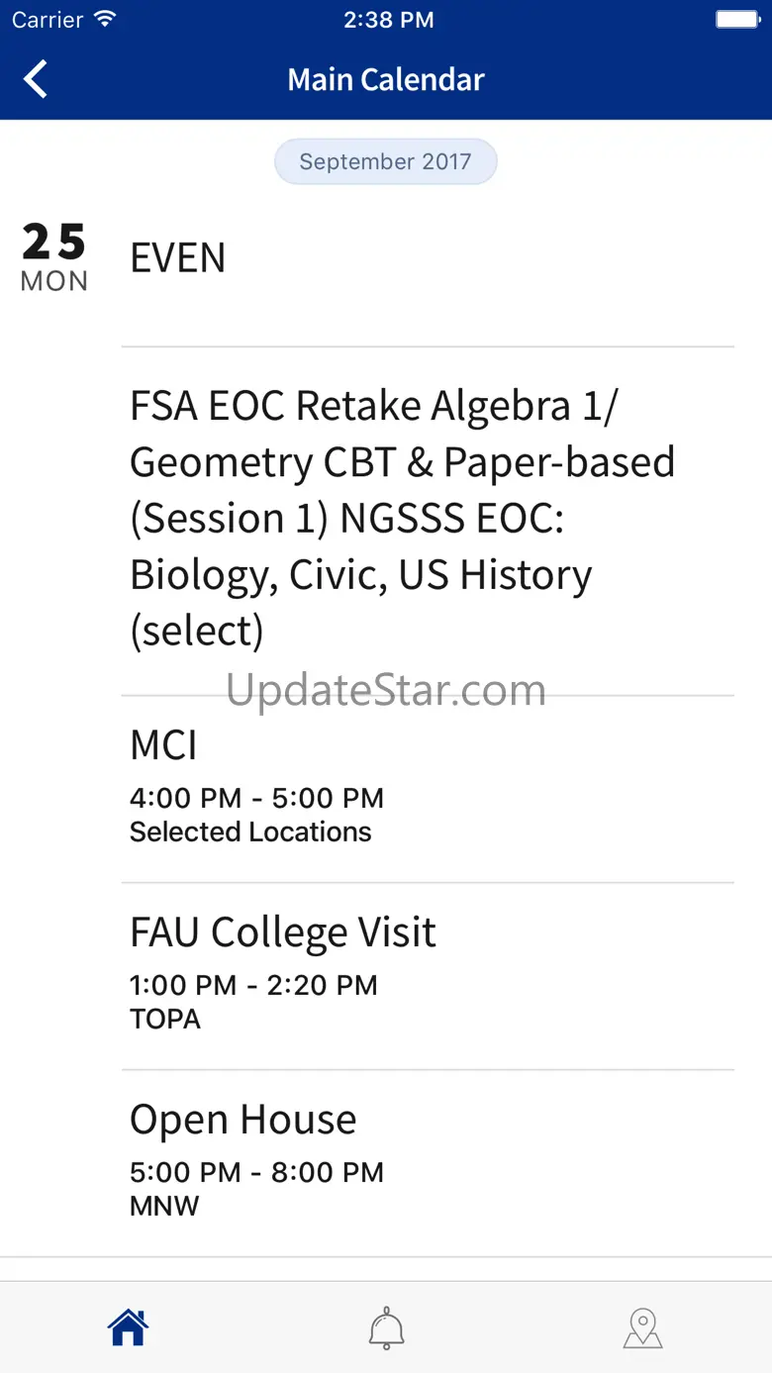Open the map location pin tab
Viewport: 772px width, 1373px height.
pyautogui.click(x=642, y=1327)
